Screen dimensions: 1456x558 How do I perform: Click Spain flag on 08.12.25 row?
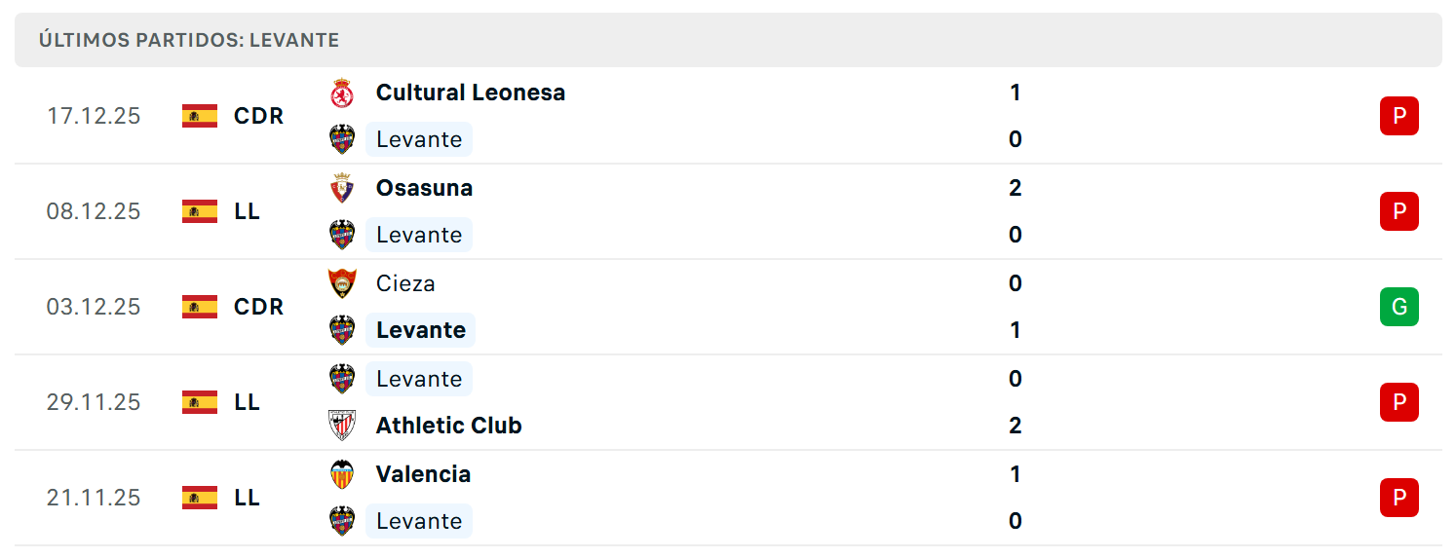point(200,211)
